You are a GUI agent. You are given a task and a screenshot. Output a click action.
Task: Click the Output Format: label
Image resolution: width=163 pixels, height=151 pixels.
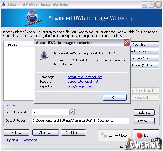tap(17, 112)
